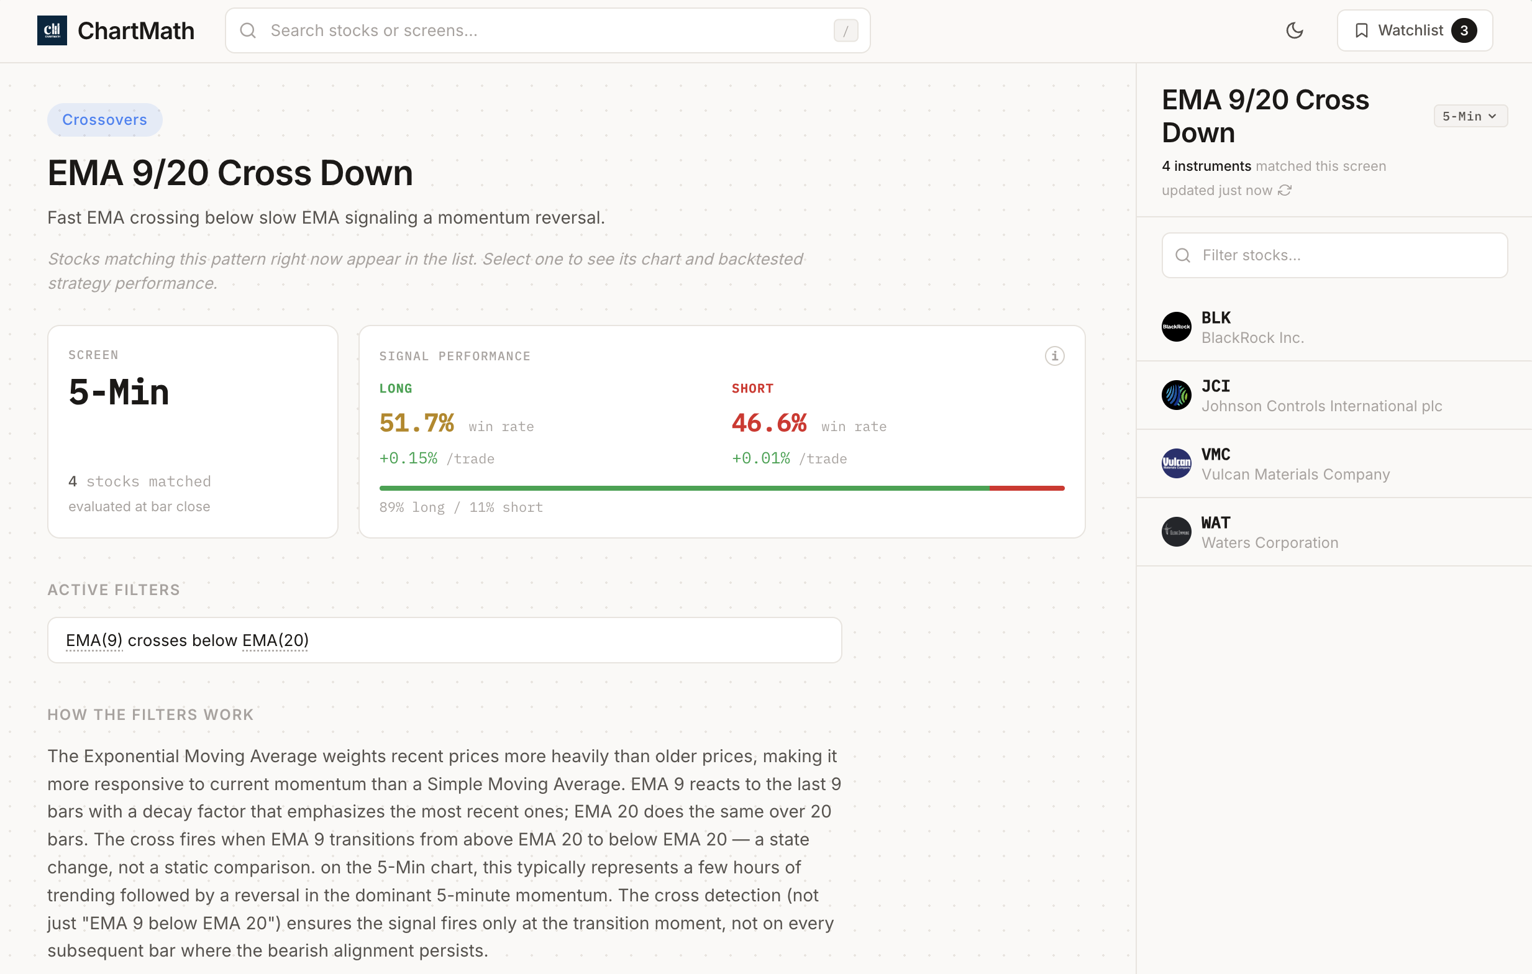Select the BlackRock logo icon
This screenshot has width=1532, height=974.
[x=1176, y=327]
